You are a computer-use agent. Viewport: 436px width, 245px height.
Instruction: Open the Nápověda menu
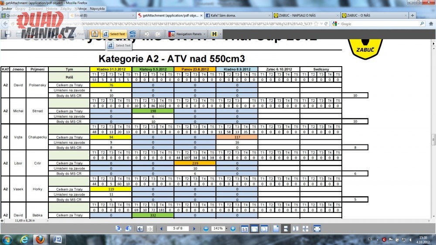tap(97, 9)
